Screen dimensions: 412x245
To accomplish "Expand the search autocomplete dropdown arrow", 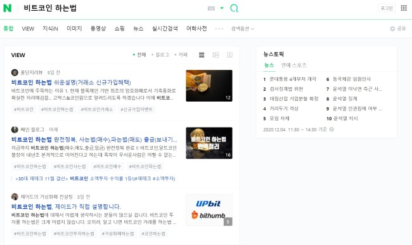I will pos(222,8).
